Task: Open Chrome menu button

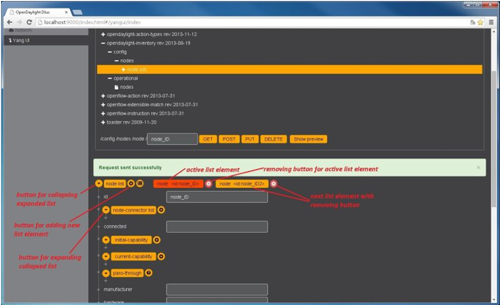Action: 491,22
